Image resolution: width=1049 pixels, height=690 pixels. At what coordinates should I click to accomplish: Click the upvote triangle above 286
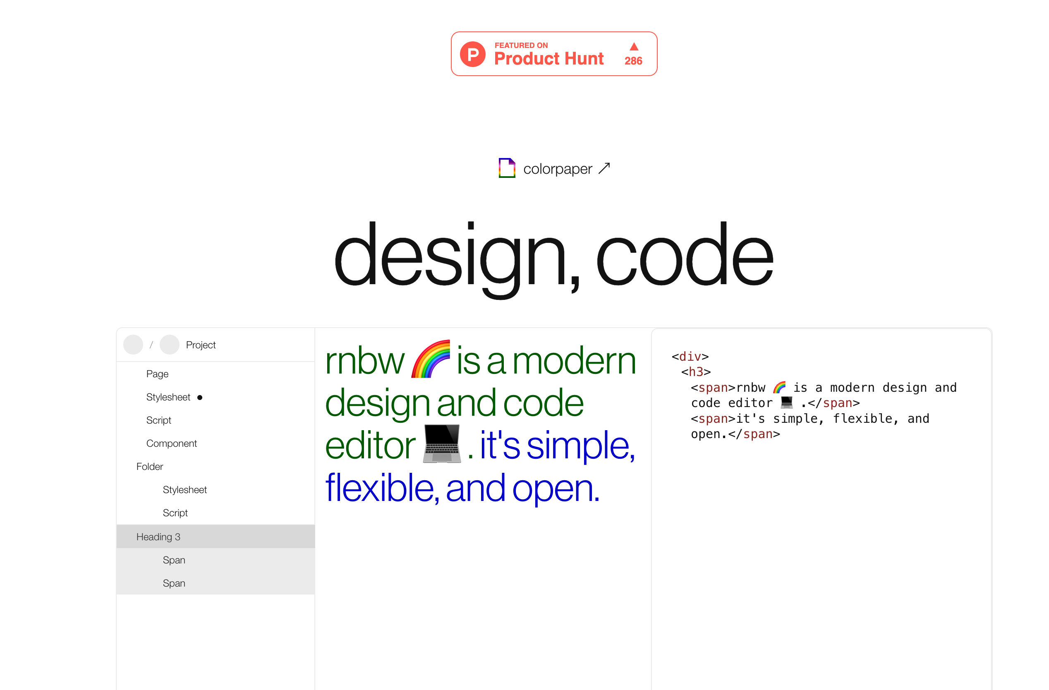[x=634, y=47]
